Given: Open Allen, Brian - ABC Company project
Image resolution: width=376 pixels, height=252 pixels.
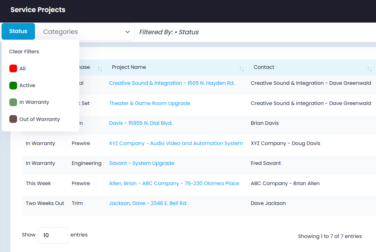Looking at the screenshot, I should [174, 184].
